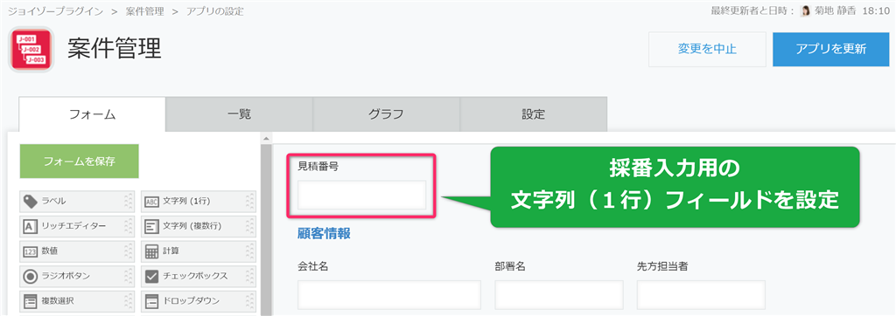Open the 設定 tab
The image size is (896, 316).
click(x=534, y=114)
